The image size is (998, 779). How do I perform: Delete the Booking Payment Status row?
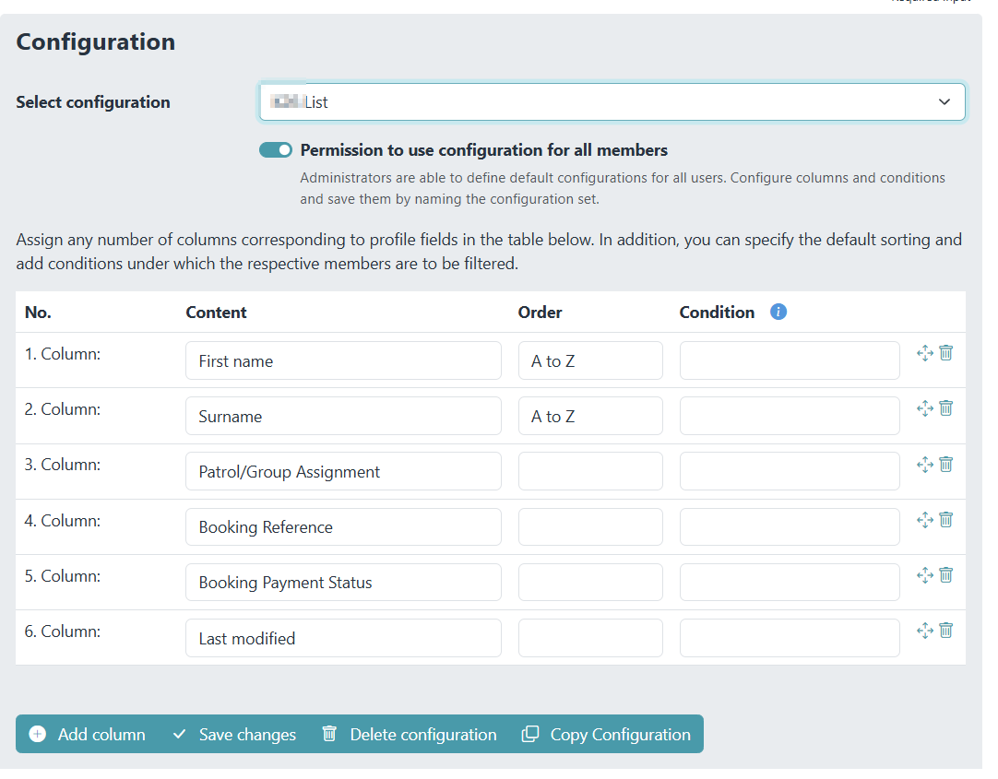(945, 575)
